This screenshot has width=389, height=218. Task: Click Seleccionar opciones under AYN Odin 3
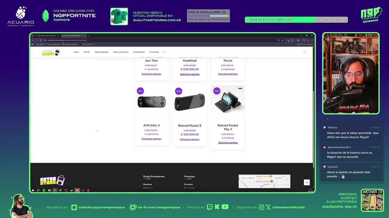(x=151, y=139)
